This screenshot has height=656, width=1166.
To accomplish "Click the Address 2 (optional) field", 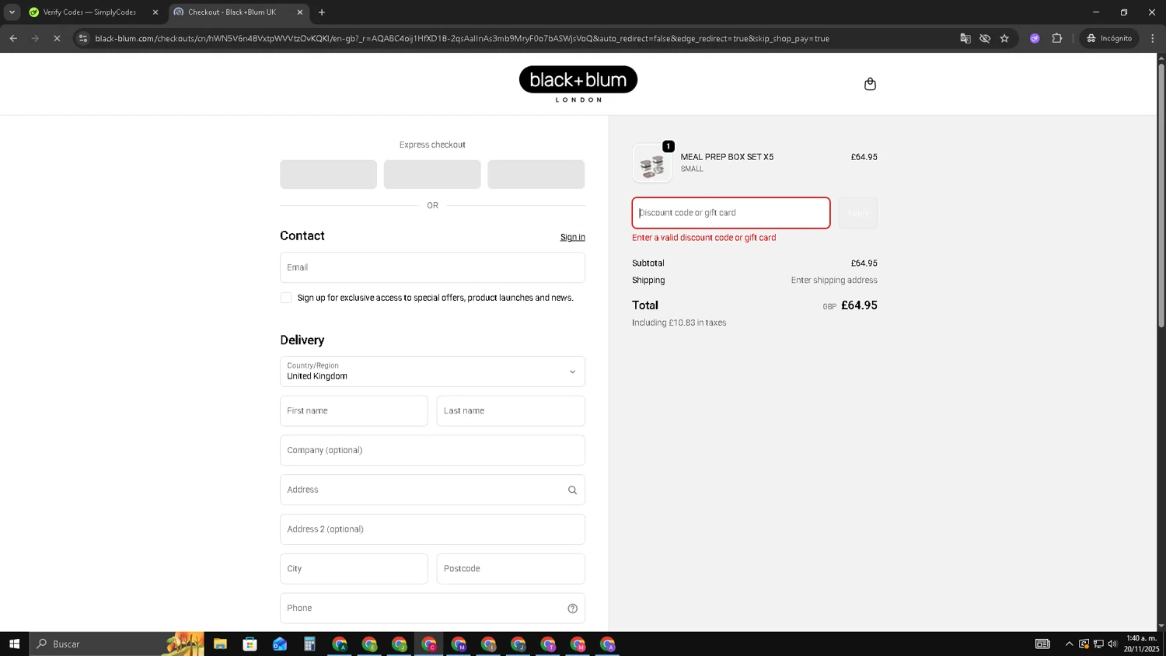I will click(432, 529).
